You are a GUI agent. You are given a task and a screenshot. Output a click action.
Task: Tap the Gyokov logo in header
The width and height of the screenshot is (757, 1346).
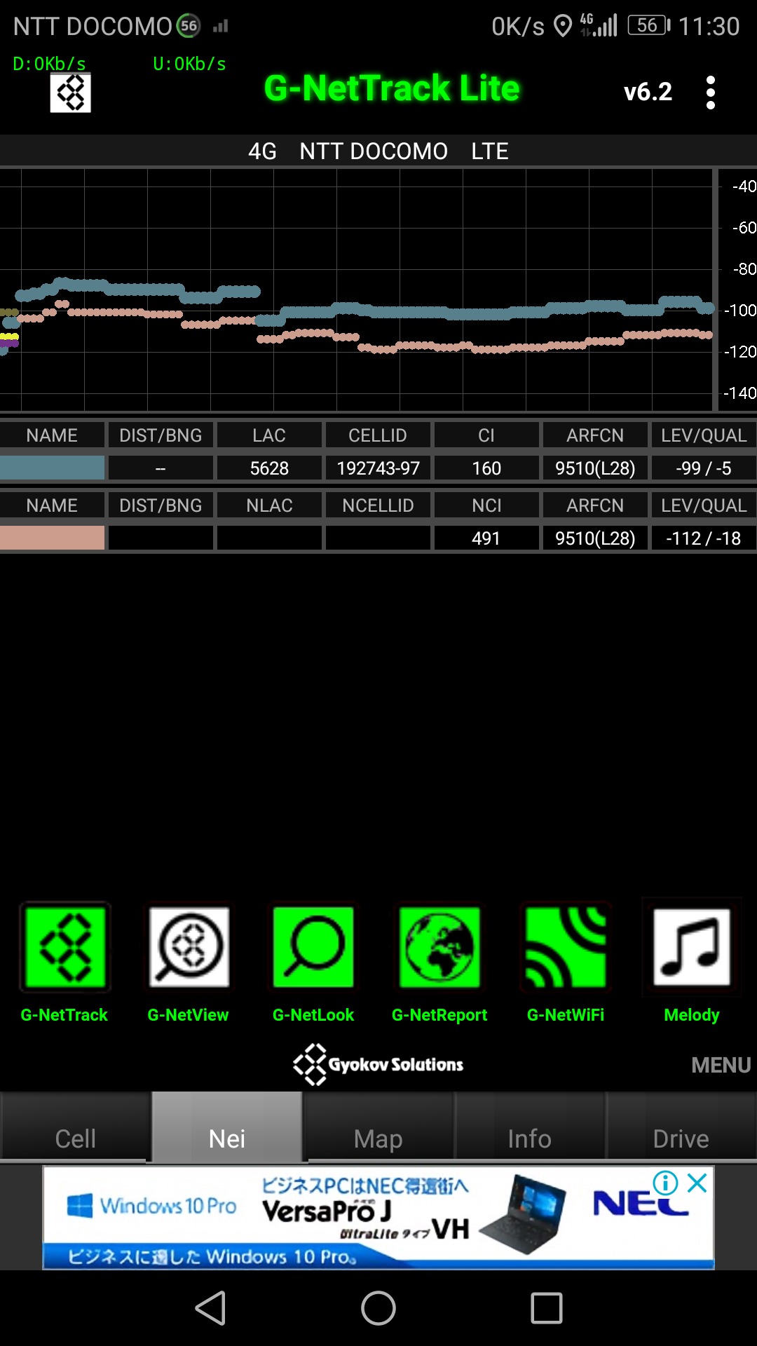(x=70, y=93)
